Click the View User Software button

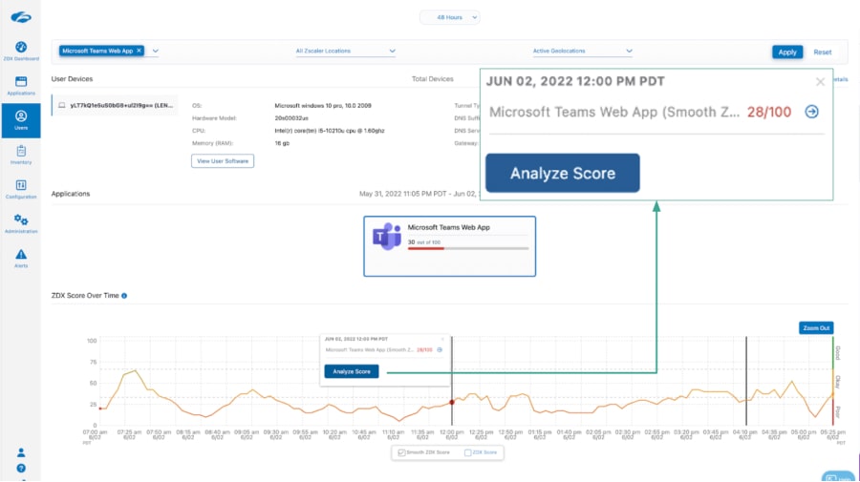(223, 161)
